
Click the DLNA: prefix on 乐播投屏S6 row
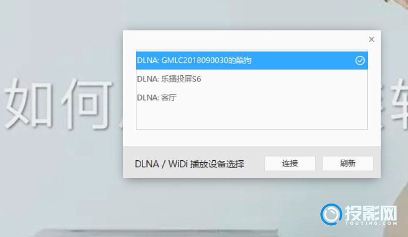pyautogui.click(x=147, y=79)
